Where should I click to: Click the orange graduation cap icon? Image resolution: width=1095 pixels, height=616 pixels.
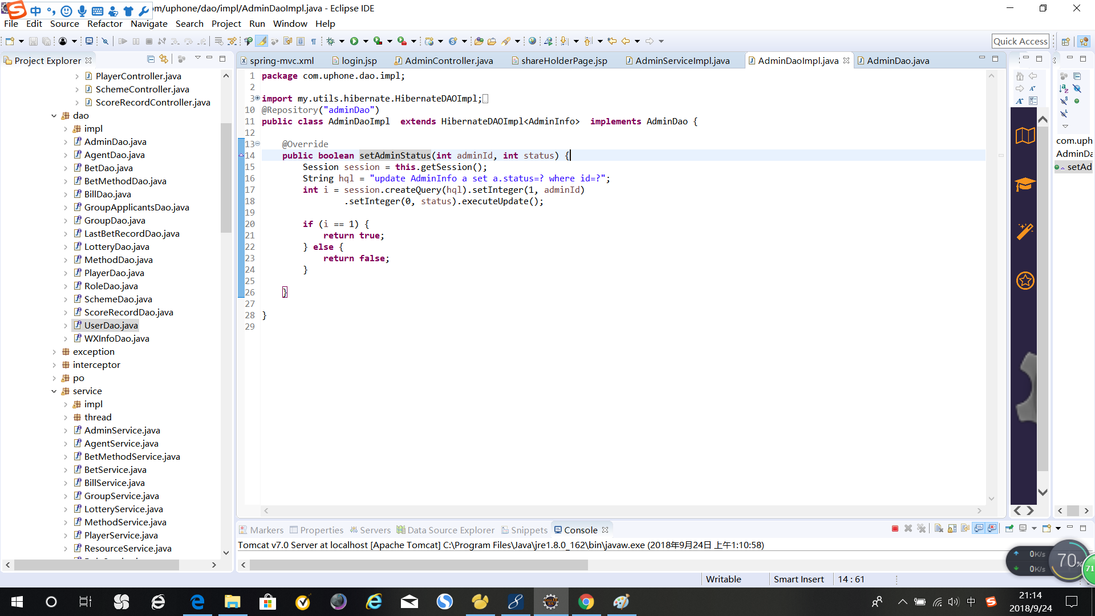point(1025,184)
